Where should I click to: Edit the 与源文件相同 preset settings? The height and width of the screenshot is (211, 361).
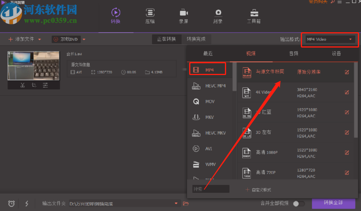pos(347,72)
